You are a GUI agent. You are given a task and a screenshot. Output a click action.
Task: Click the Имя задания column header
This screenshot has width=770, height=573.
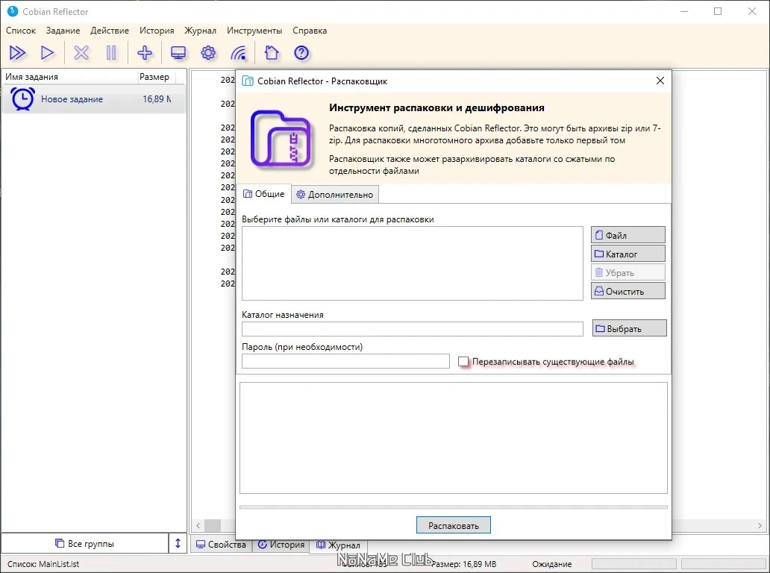click(69, 77)
